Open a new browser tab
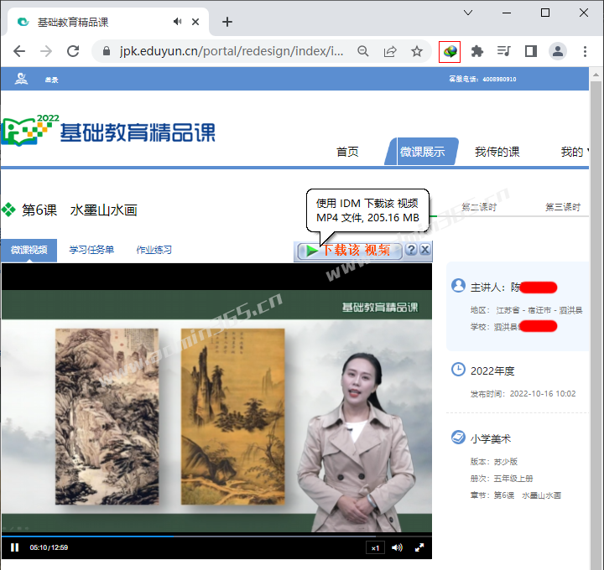This screenshot has height=570, width=604. click(x=227, y=22)
